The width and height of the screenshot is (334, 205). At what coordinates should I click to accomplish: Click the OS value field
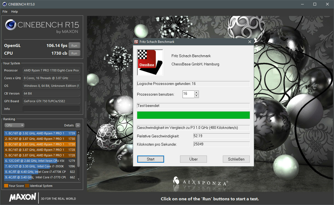tap(51, 86)
